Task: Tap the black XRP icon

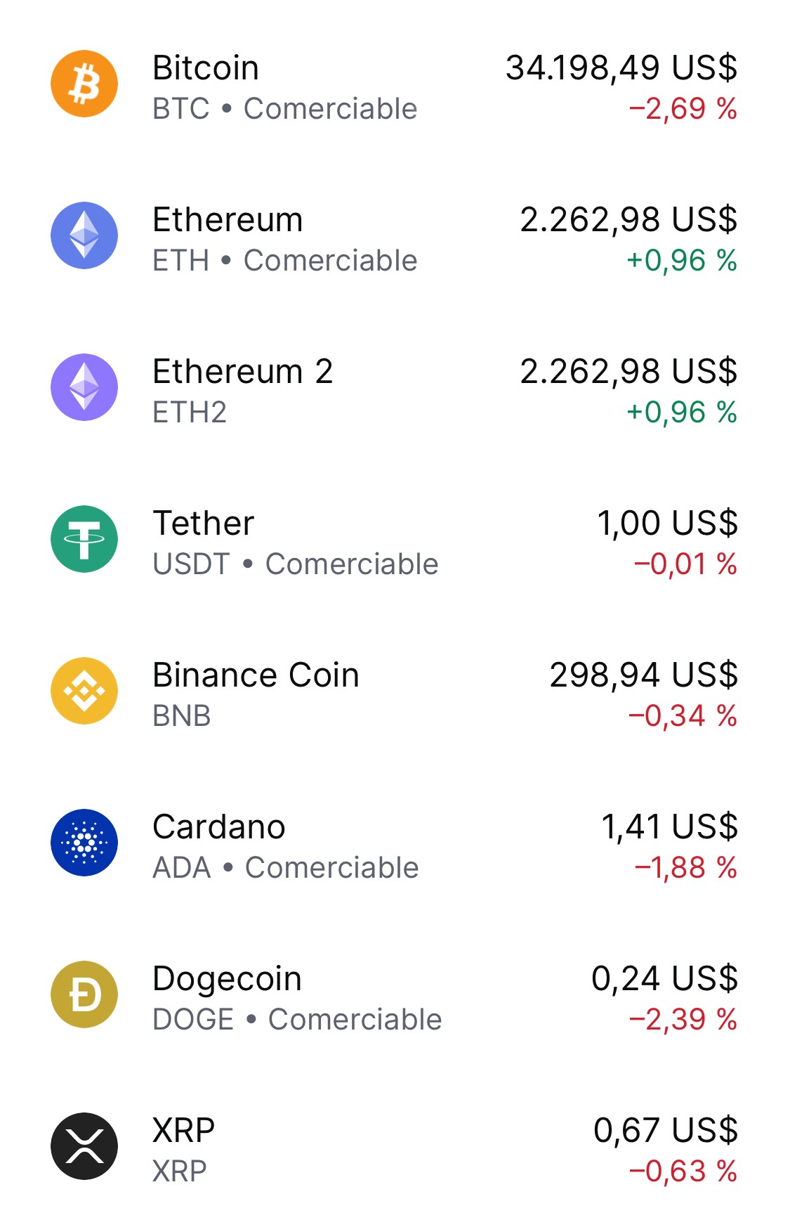Action: (84, 1146)
